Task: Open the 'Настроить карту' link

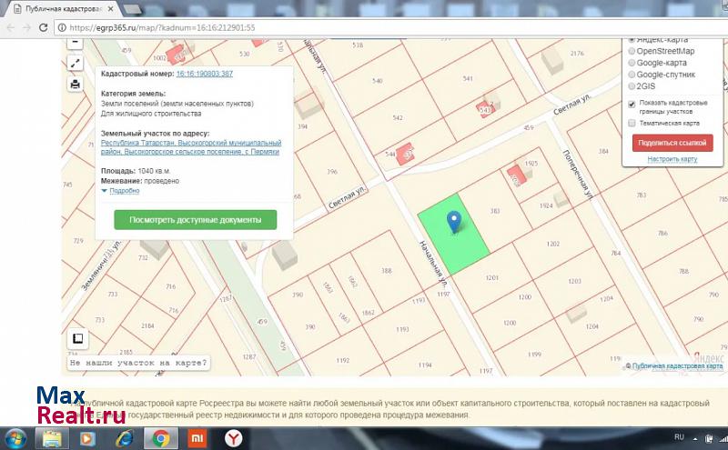Action: [672, 159]
